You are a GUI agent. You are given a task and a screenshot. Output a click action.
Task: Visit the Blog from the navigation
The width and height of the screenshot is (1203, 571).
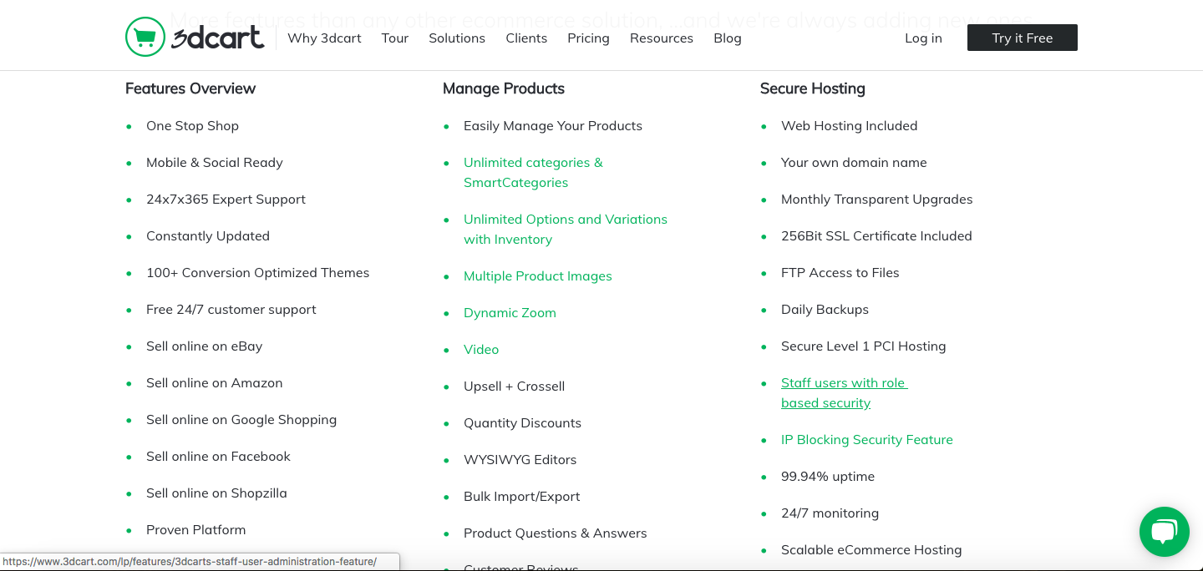point(728,38)
